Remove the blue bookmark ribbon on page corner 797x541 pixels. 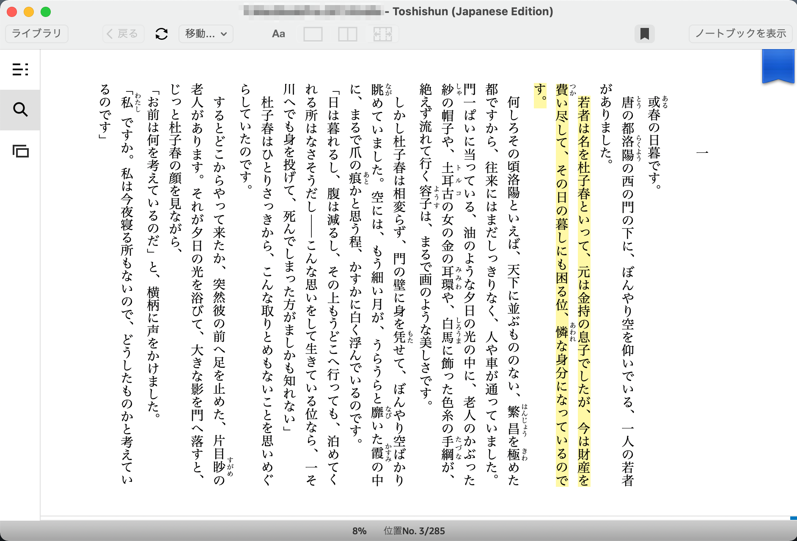coord(778,66)
